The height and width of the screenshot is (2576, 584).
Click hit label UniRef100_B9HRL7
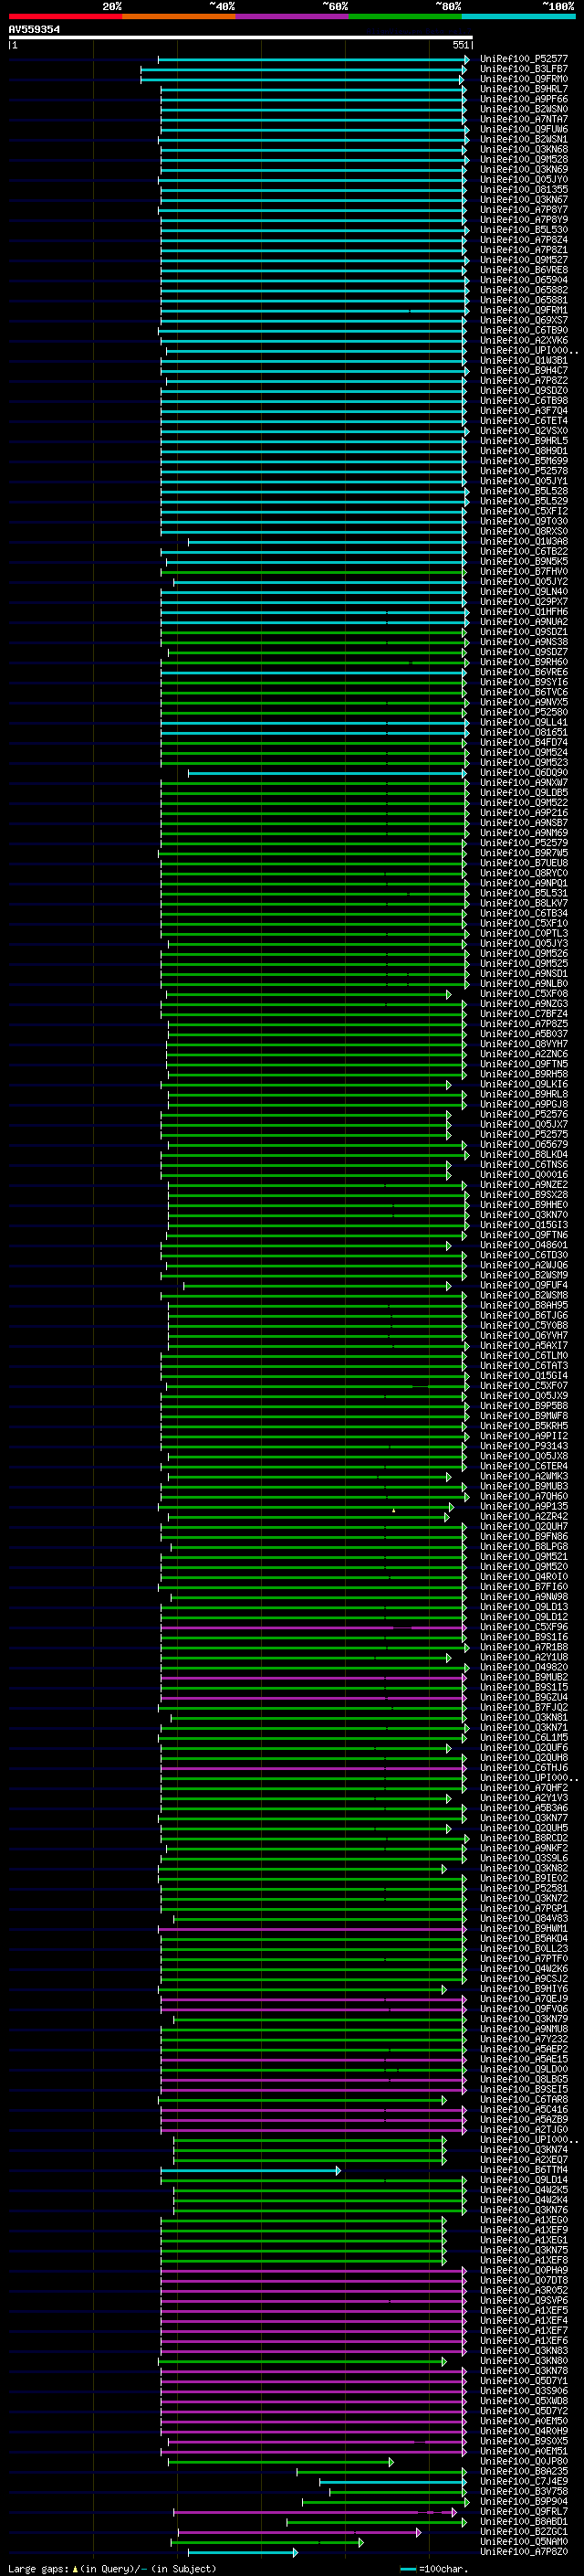[x=524, y=89]
